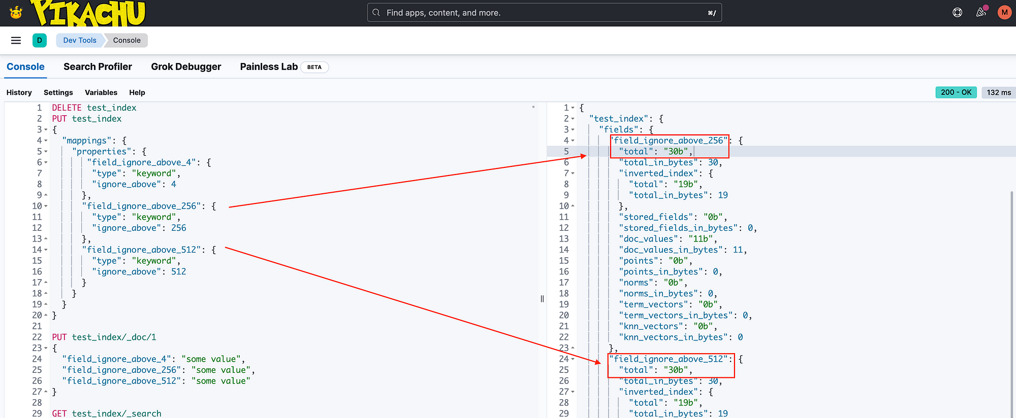This screenshot has width=1016, height=418.
Task: Click the Dev Tools breadcrumb link
Action: (x=80, y=40)
